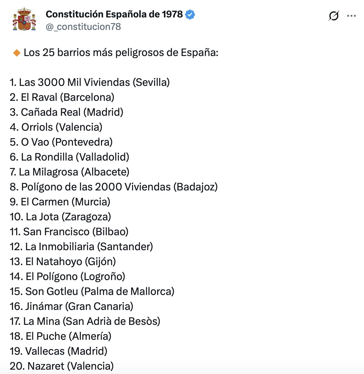
Task: Open the three-dot more options menu
Action: (x=352, y=16)
